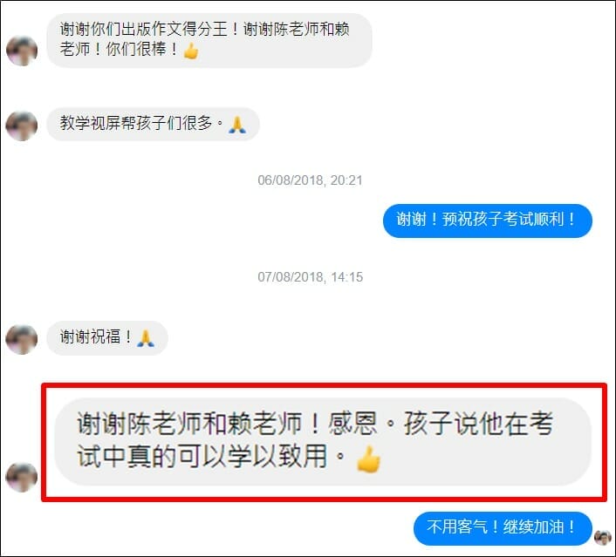The width and height of the screenshot is (616, 557).
Task: Click sender avatar beside 谢谢祝福 message
Action: click(x=22, y=340)
